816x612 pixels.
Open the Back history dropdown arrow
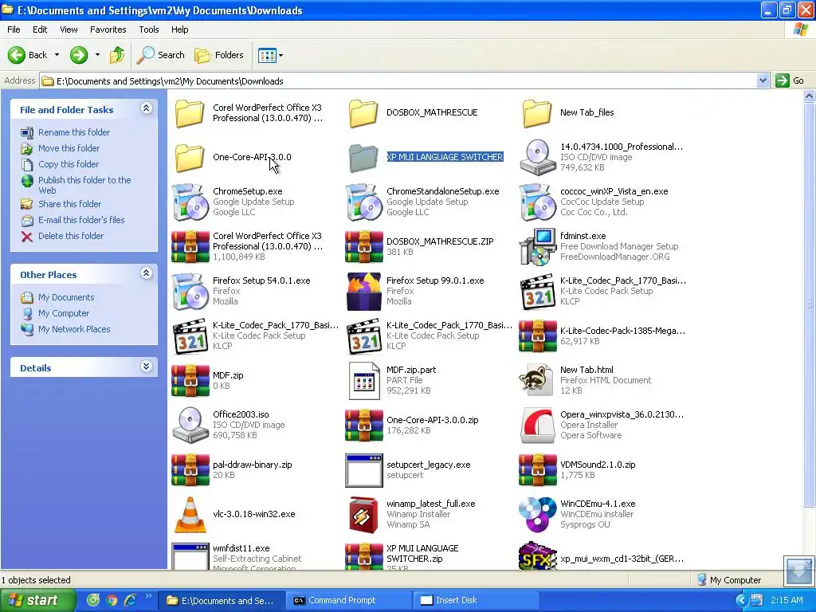coord(57,55)
